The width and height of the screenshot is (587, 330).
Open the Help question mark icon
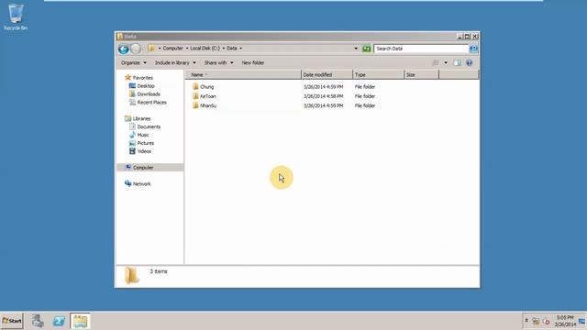tap(469, 63)
